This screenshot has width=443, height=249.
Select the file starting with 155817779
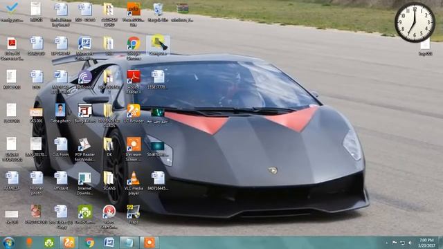tap(158, 80)
